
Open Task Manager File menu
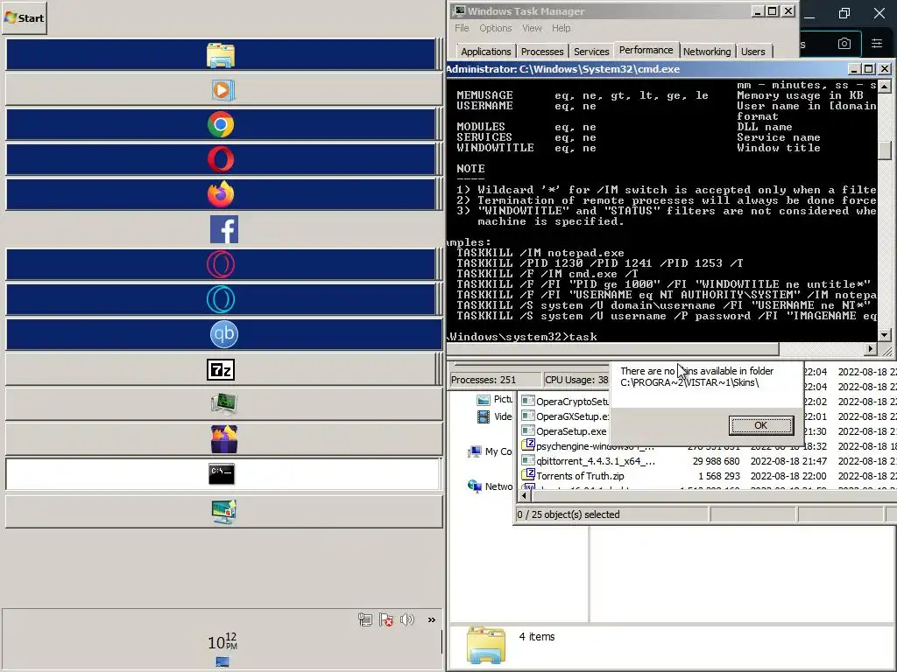[x=462, y=28]
